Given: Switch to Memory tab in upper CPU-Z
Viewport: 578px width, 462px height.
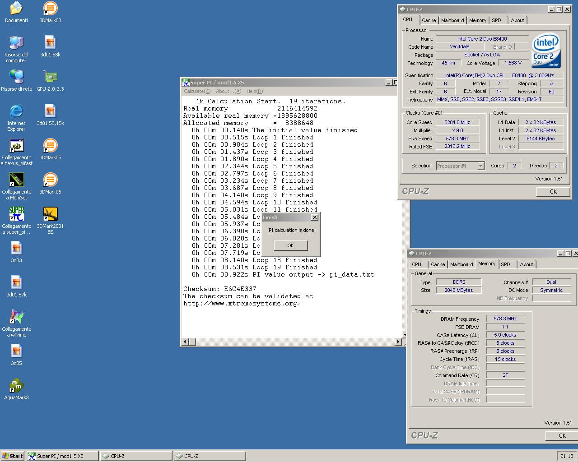Looking at the screenshot, I should 478,20.
